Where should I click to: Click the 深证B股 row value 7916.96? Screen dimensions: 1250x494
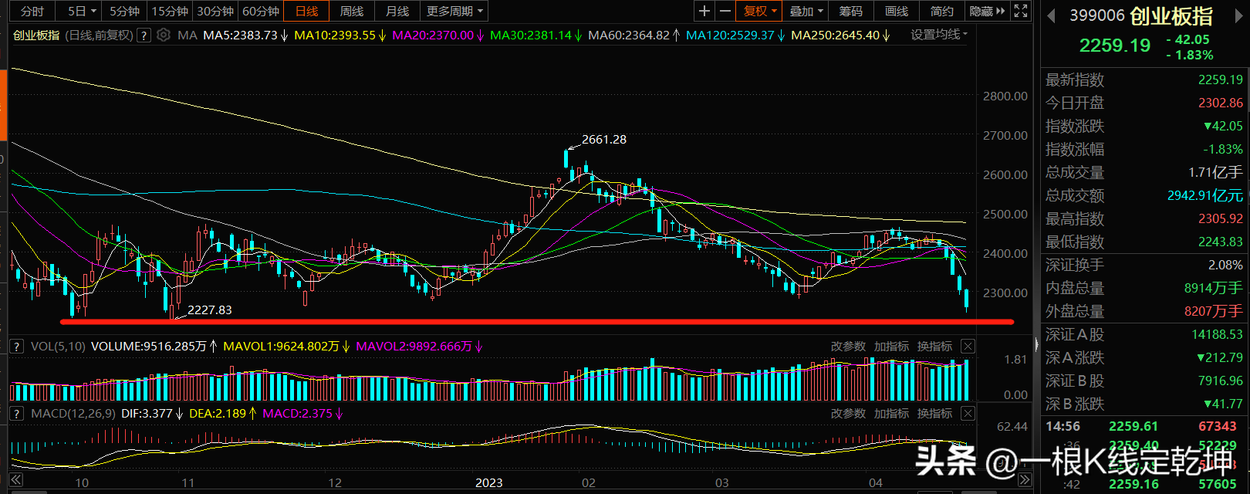[1220, 381]
